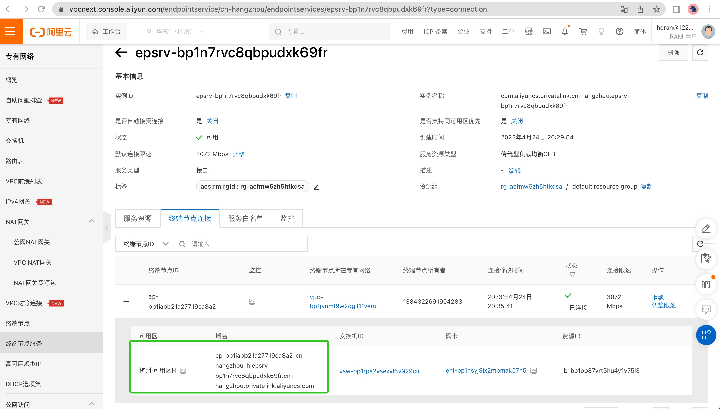This screenshot has height=409, width=720.
Task: Collapse the NAT网关 sidebar section
Action: 91,222
